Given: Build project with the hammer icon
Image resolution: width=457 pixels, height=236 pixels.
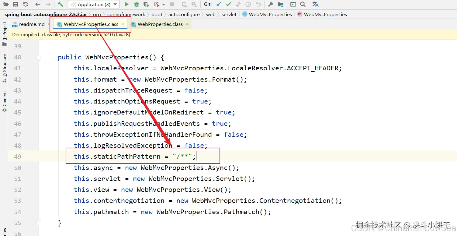Looking at the screenshot, I should click(x=60, y=4).
